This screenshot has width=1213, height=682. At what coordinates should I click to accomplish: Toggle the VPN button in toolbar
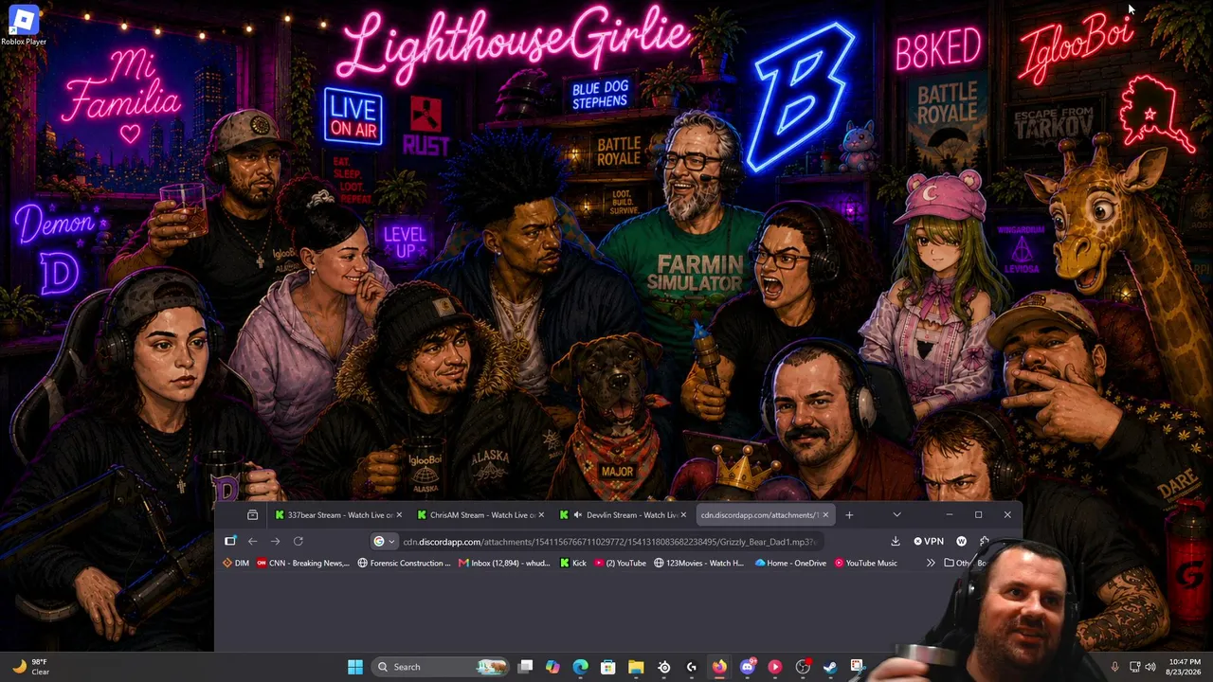click(929, 542)
